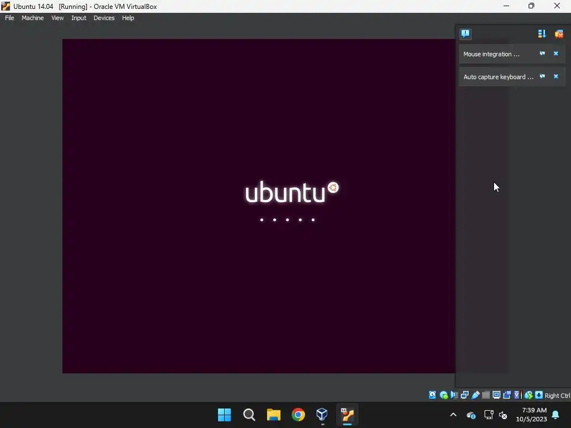Click the remove finished notifications icon
571x428 pixels.
[x=559, y=34]
